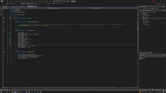Screen dimensions: 166x93
Task: Click Select Repository button
Action: tap(157, 90)
